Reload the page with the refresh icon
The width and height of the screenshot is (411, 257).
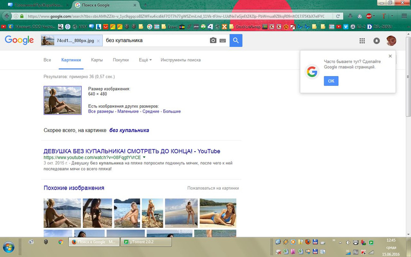(x=339, y=16)
